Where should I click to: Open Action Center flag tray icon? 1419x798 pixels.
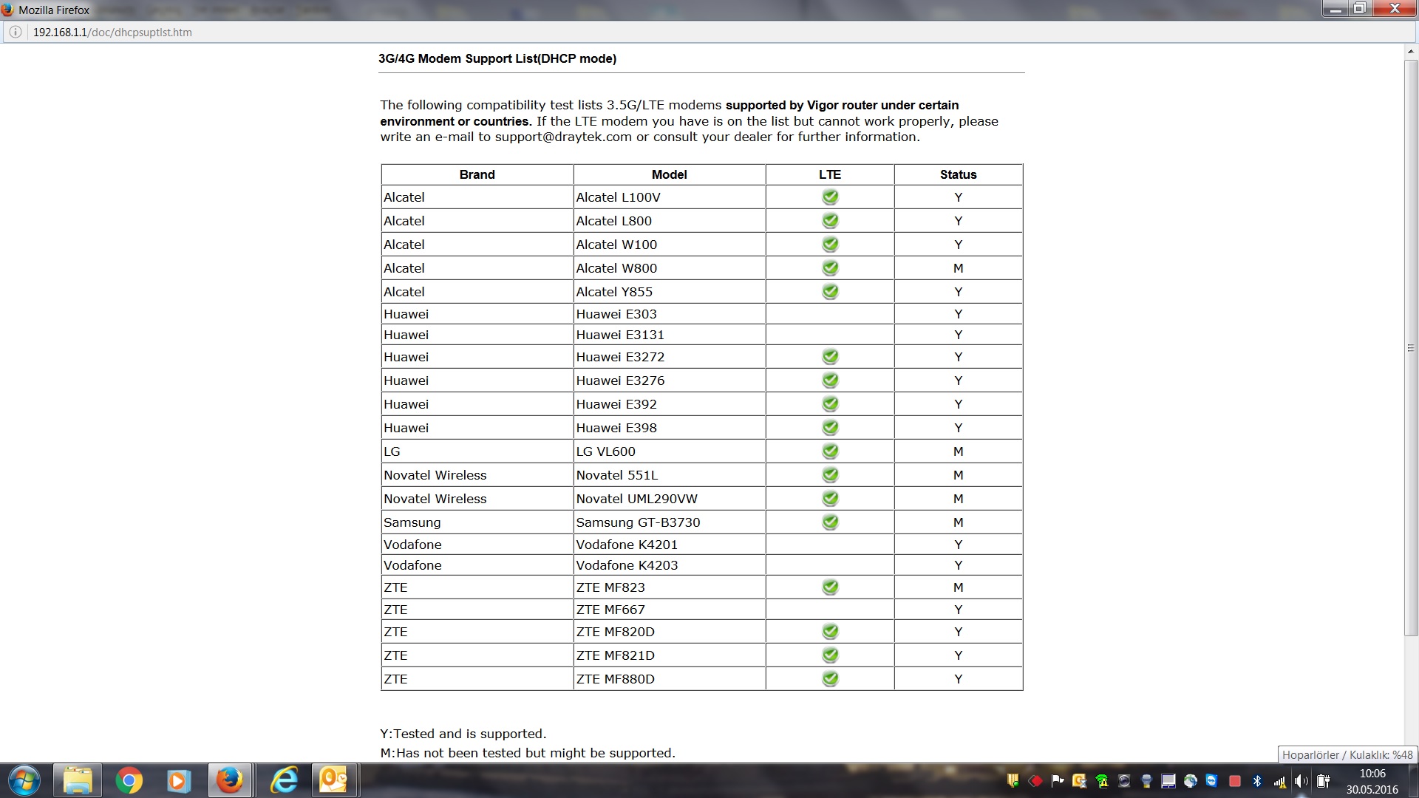tap(1058, 781)
